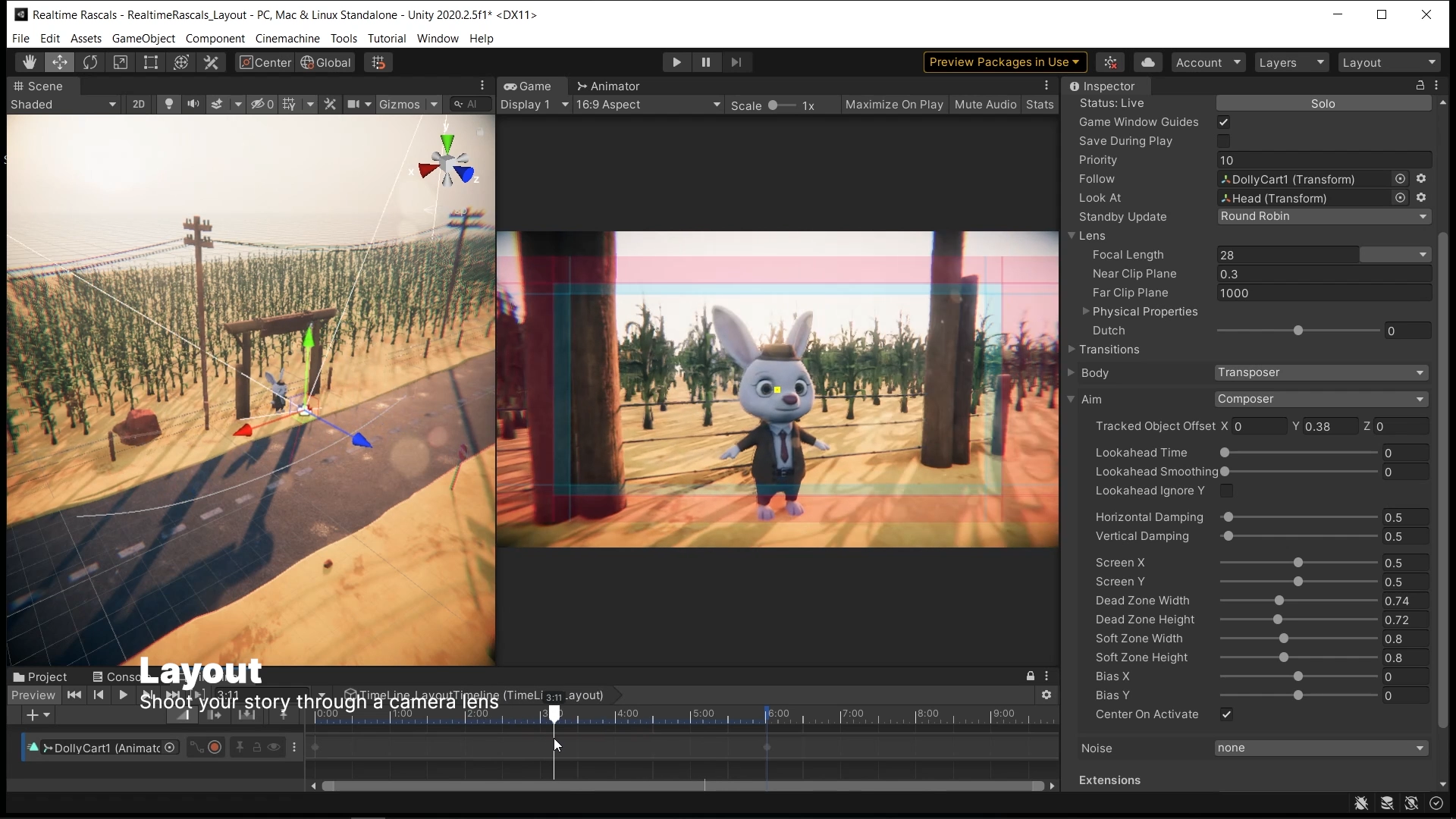Enable Save During Play checkbox
The width and height of the screenshot is (1456, 819).
[1223, 141]
